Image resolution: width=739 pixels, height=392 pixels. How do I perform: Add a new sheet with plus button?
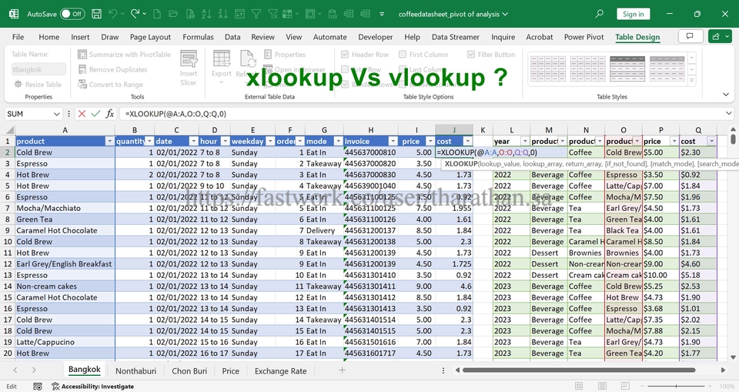click(x=343, y=370)
